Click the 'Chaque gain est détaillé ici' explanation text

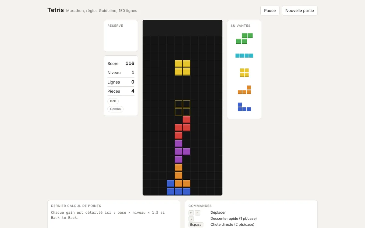point(108,215)
